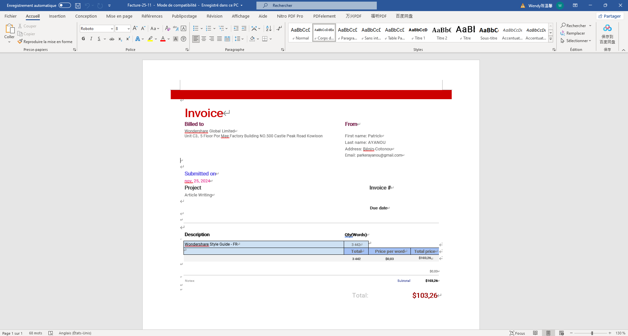The width and height of the screenshot is (628, 336).
Task: Open paragraph settings dialog launcher
Action: (283, 50)
